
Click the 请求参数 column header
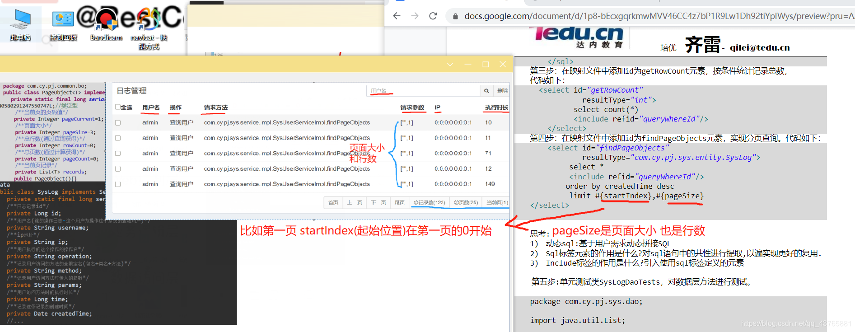click(x=412, y=108)
